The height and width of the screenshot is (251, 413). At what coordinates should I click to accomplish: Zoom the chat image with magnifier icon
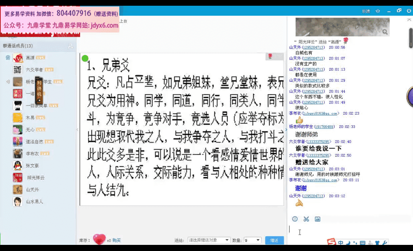click(x=385, y=32)
